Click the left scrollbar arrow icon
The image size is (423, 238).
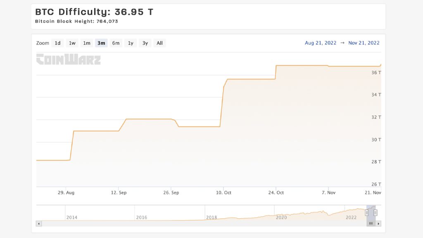[39, 223]
